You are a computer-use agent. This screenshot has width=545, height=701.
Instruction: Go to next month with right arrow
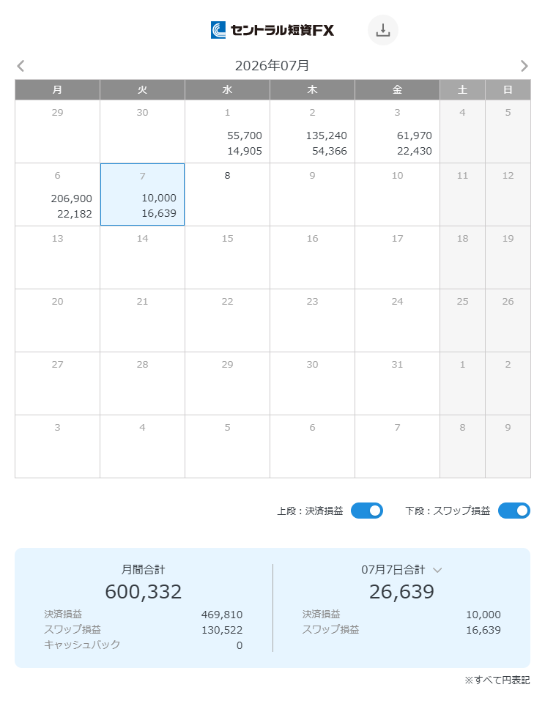pos(524,66)
